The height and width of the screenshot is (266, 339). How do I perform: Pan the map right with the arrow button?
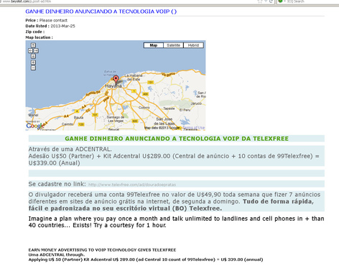point(36,51)
